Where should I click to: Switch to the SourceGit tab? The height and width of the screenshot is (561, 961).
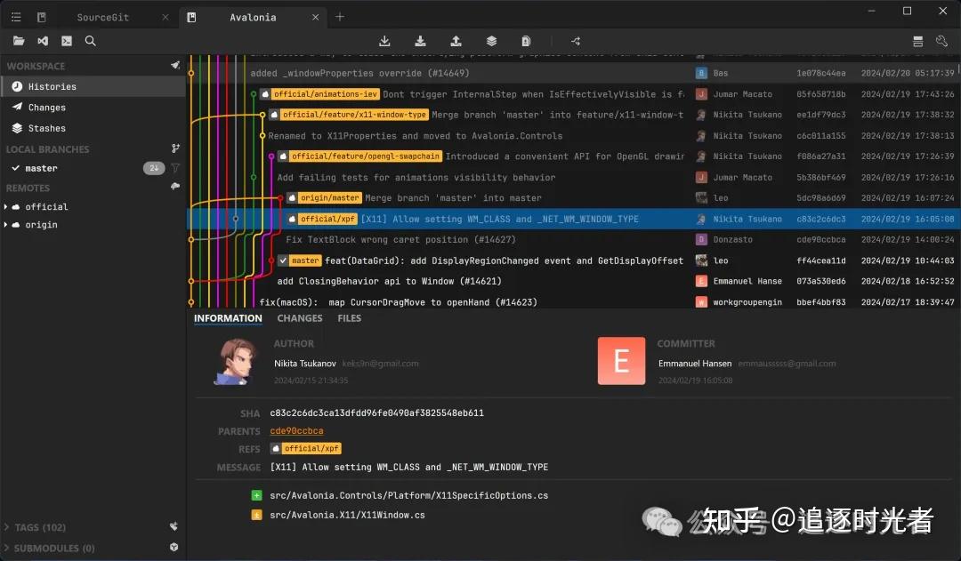pyautogui.click(x=103, y=17)
